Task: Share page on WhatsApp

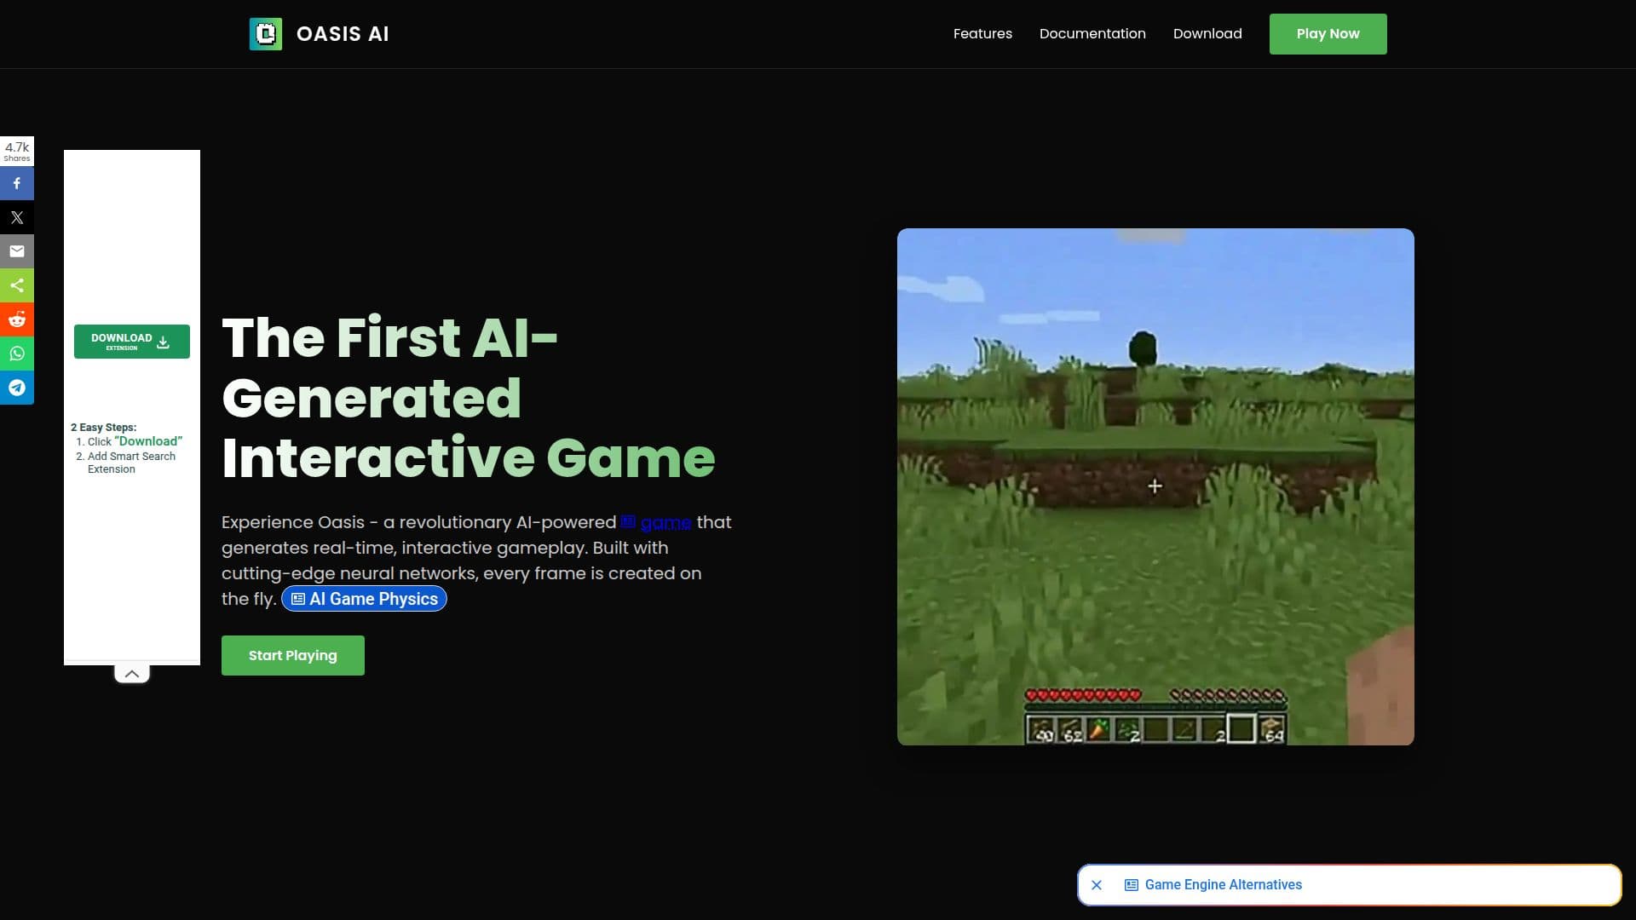Action: 17,354
